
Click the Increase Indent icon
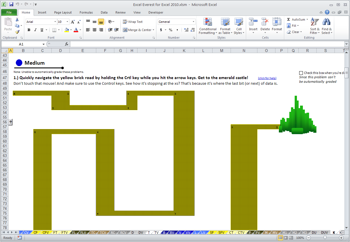pos(116,30)
